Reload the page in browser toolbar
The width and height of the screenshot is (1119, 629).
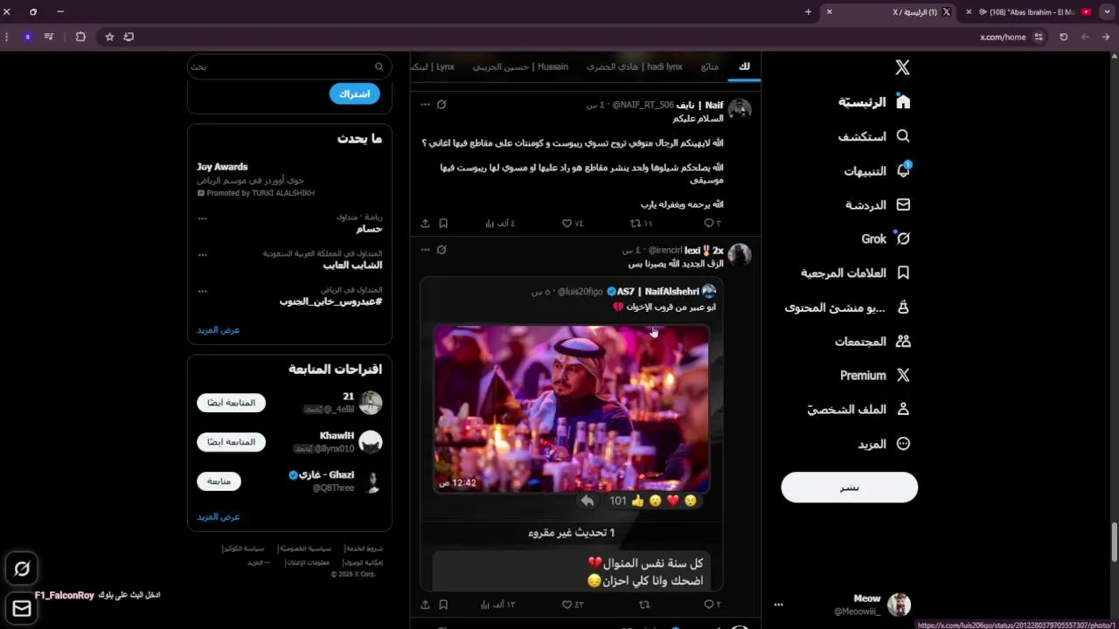pos(1063,37)
